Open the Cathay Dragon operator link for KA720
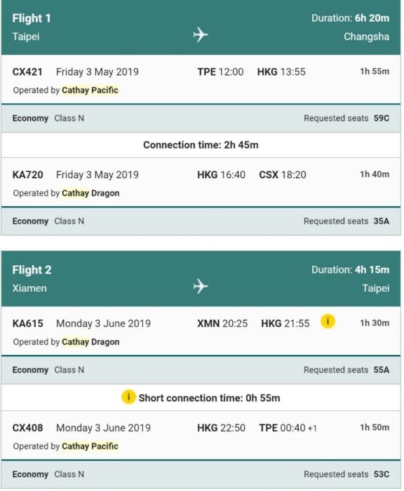Viewport: 404px width, 491px height. 90,193
